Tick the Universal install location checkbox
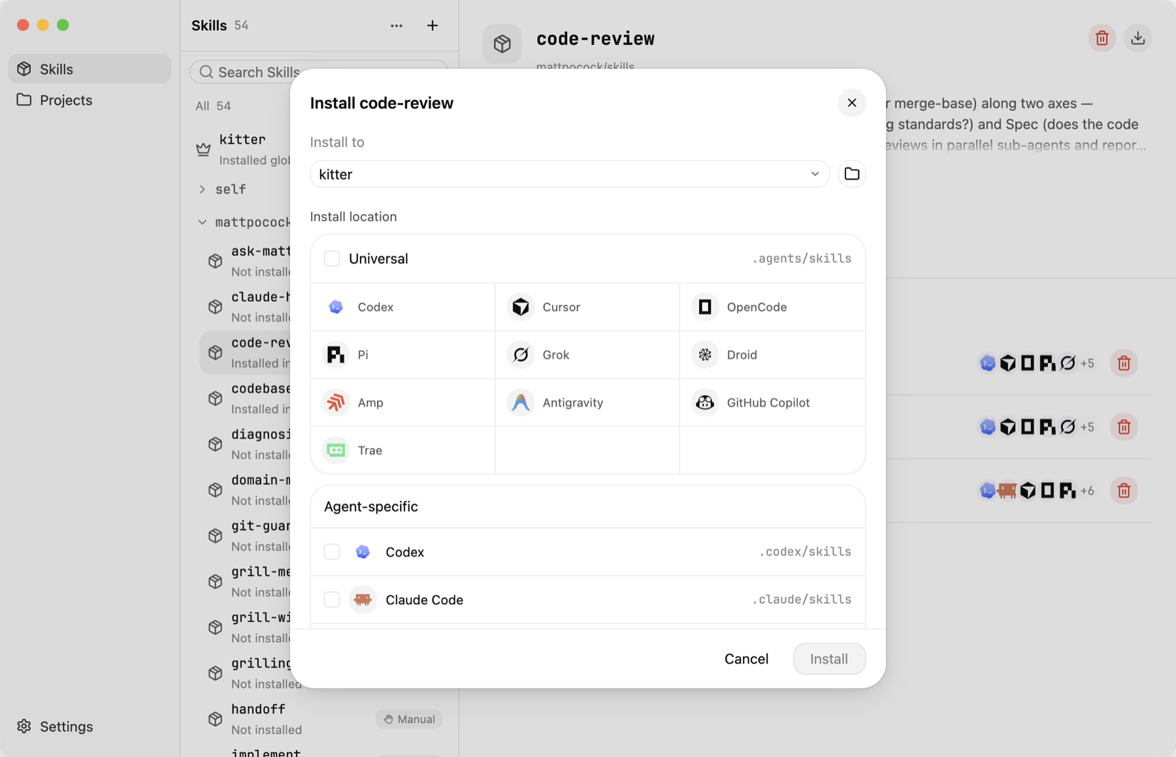The width and height of the screenshot is (1176, 757). [332, 259]
